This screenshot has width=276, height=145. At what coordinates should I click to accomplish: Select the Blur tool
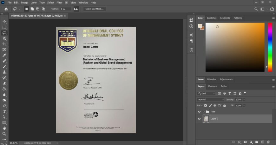[4, 95]
